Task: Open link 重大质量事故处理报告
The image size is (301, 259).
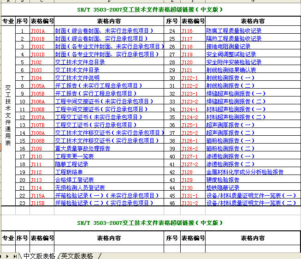Action: coord(83,149)
